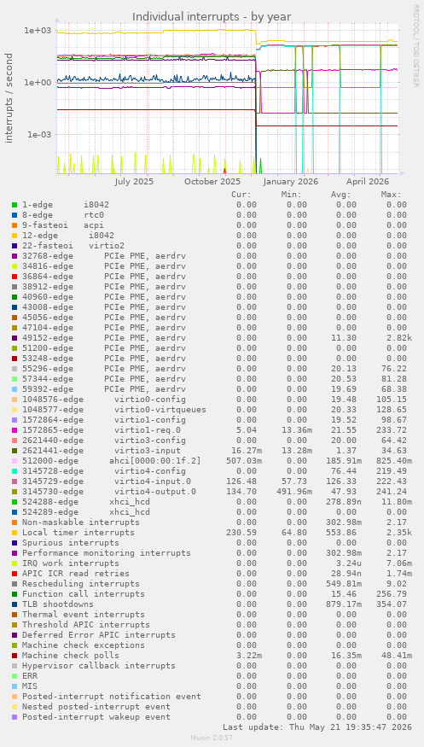Click the 1572865-edge virtio1-req.0 magenta swatch
Viewport: 424px width, 747px height.
point(15,430)
